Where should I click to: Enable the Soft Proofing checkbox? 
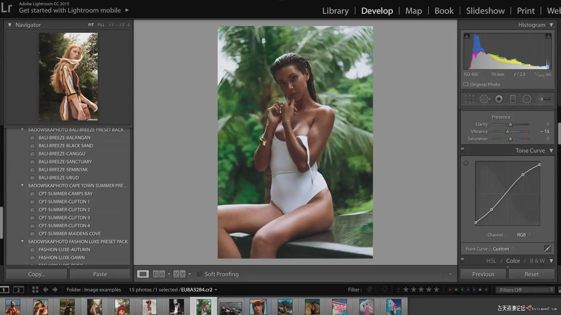pyautogui.click(x=200, y=274)
